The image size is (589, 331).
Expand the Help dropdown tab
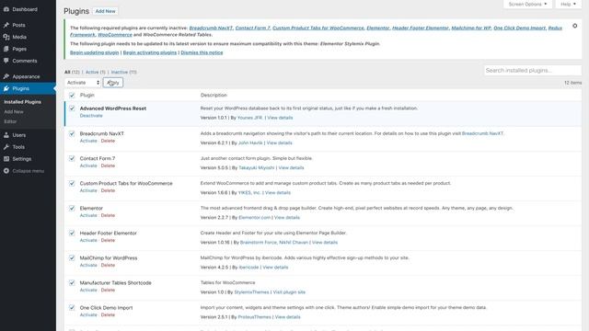point(568,4)
